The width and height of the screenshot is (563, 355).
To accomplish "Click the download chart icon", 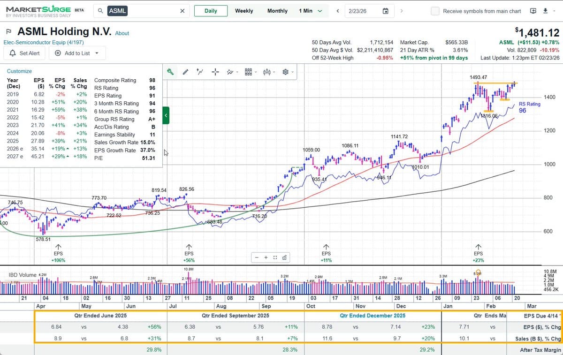I will click(545, 10).
